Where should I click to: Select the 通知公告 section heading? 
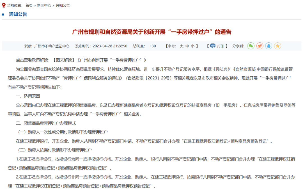pos(18,14)
